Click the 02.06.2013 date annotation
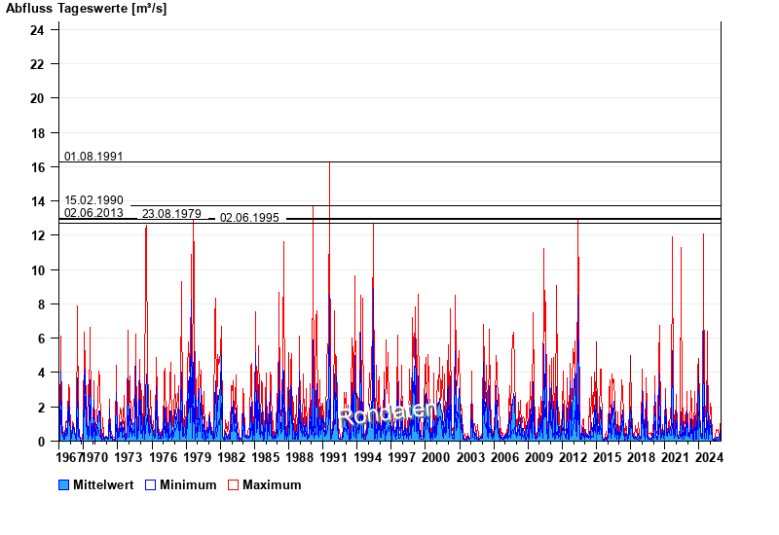The height and width of the screenshot is (535, 779). 93,213
